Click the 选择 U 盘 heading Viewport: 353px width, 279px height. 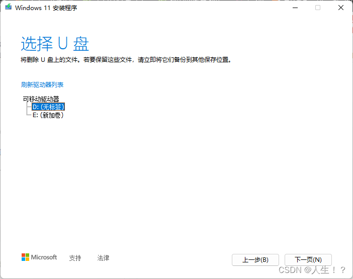click(x=55, y=43)
